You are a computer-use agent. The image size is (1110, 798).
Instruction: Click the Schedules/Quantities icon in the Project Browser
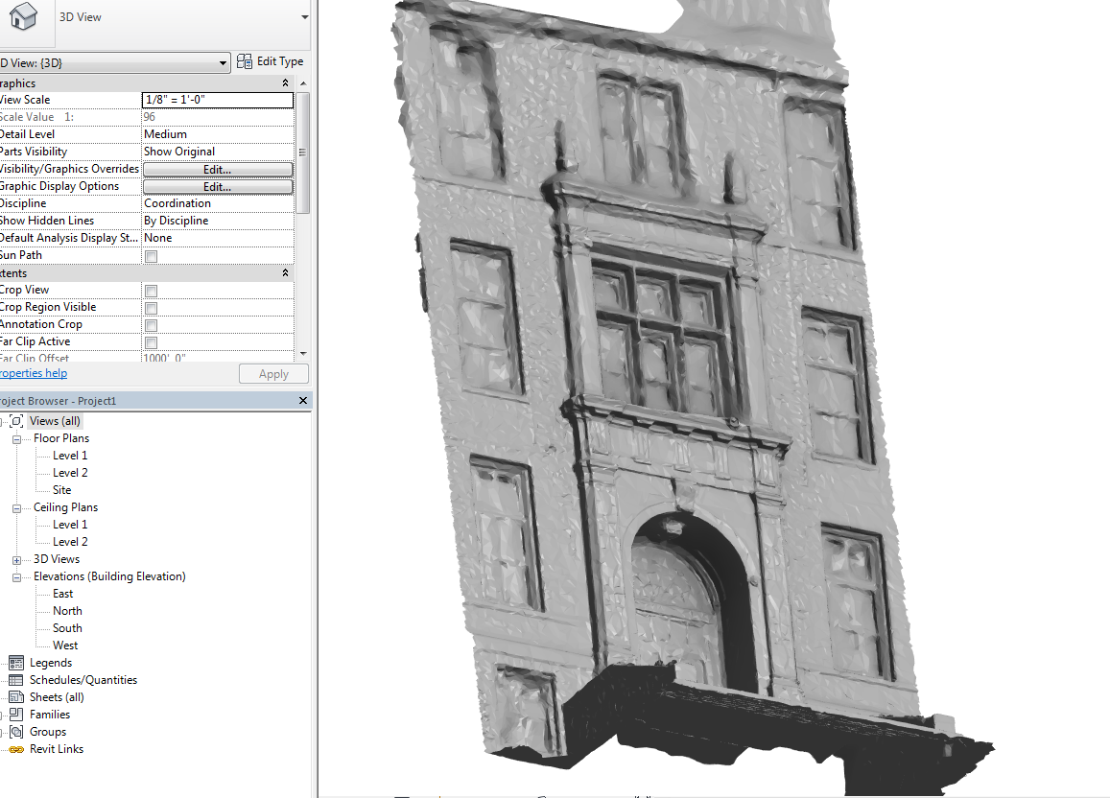click(16, 679)
